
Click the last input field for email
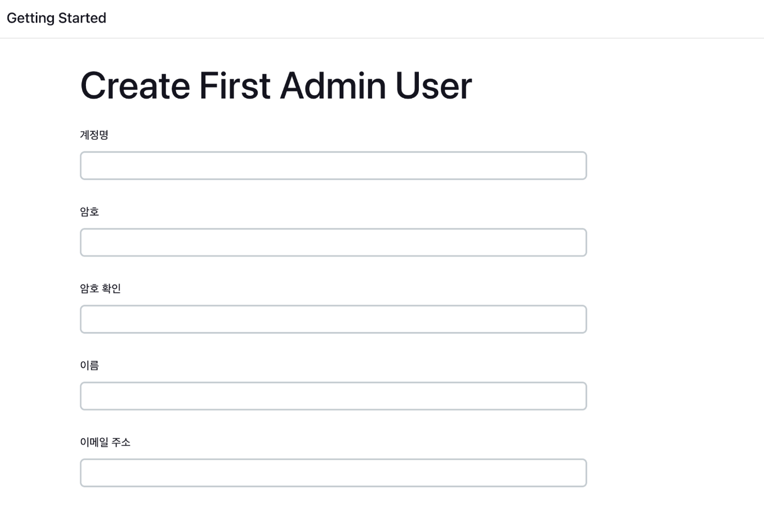[333, 473]
